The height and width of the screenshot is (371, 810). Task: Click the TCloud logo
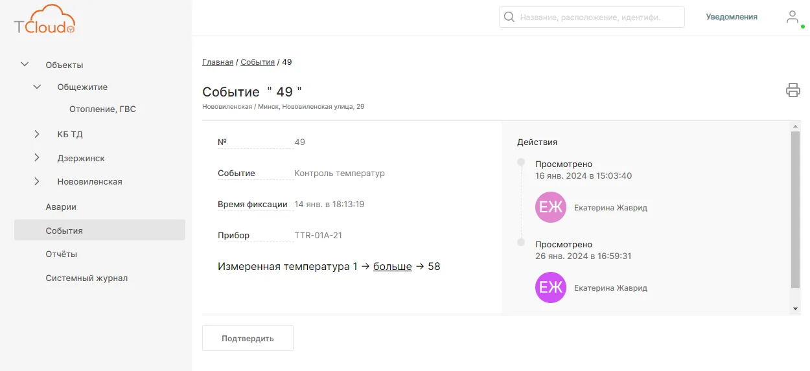[45, 19]
